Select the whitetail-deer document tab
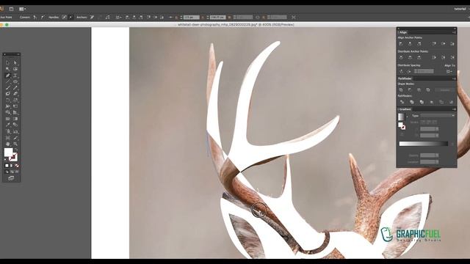The height and width of the screenshot is (264, 470). click(x=236, y=24)
